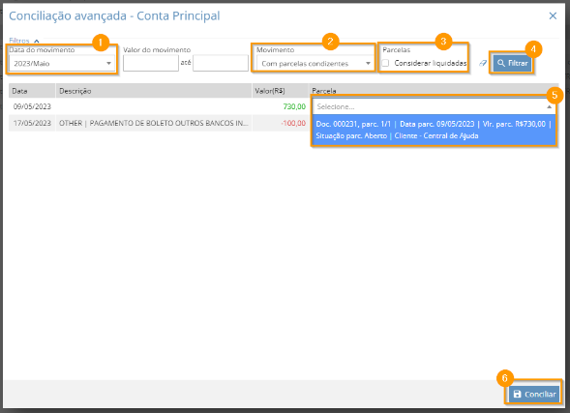
Task: Click the minimum Valor do movimento field
Action: tap(151, 63)
